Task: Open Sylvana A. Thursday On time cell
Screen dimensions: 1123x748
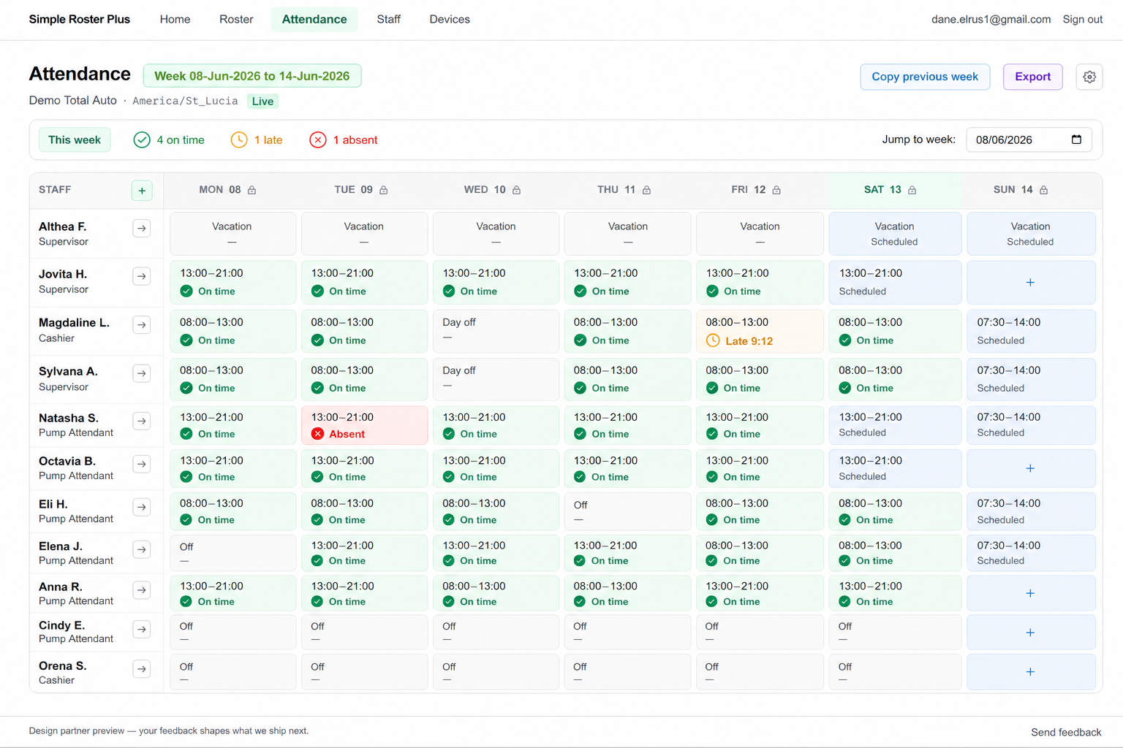Action: point(627,379)
